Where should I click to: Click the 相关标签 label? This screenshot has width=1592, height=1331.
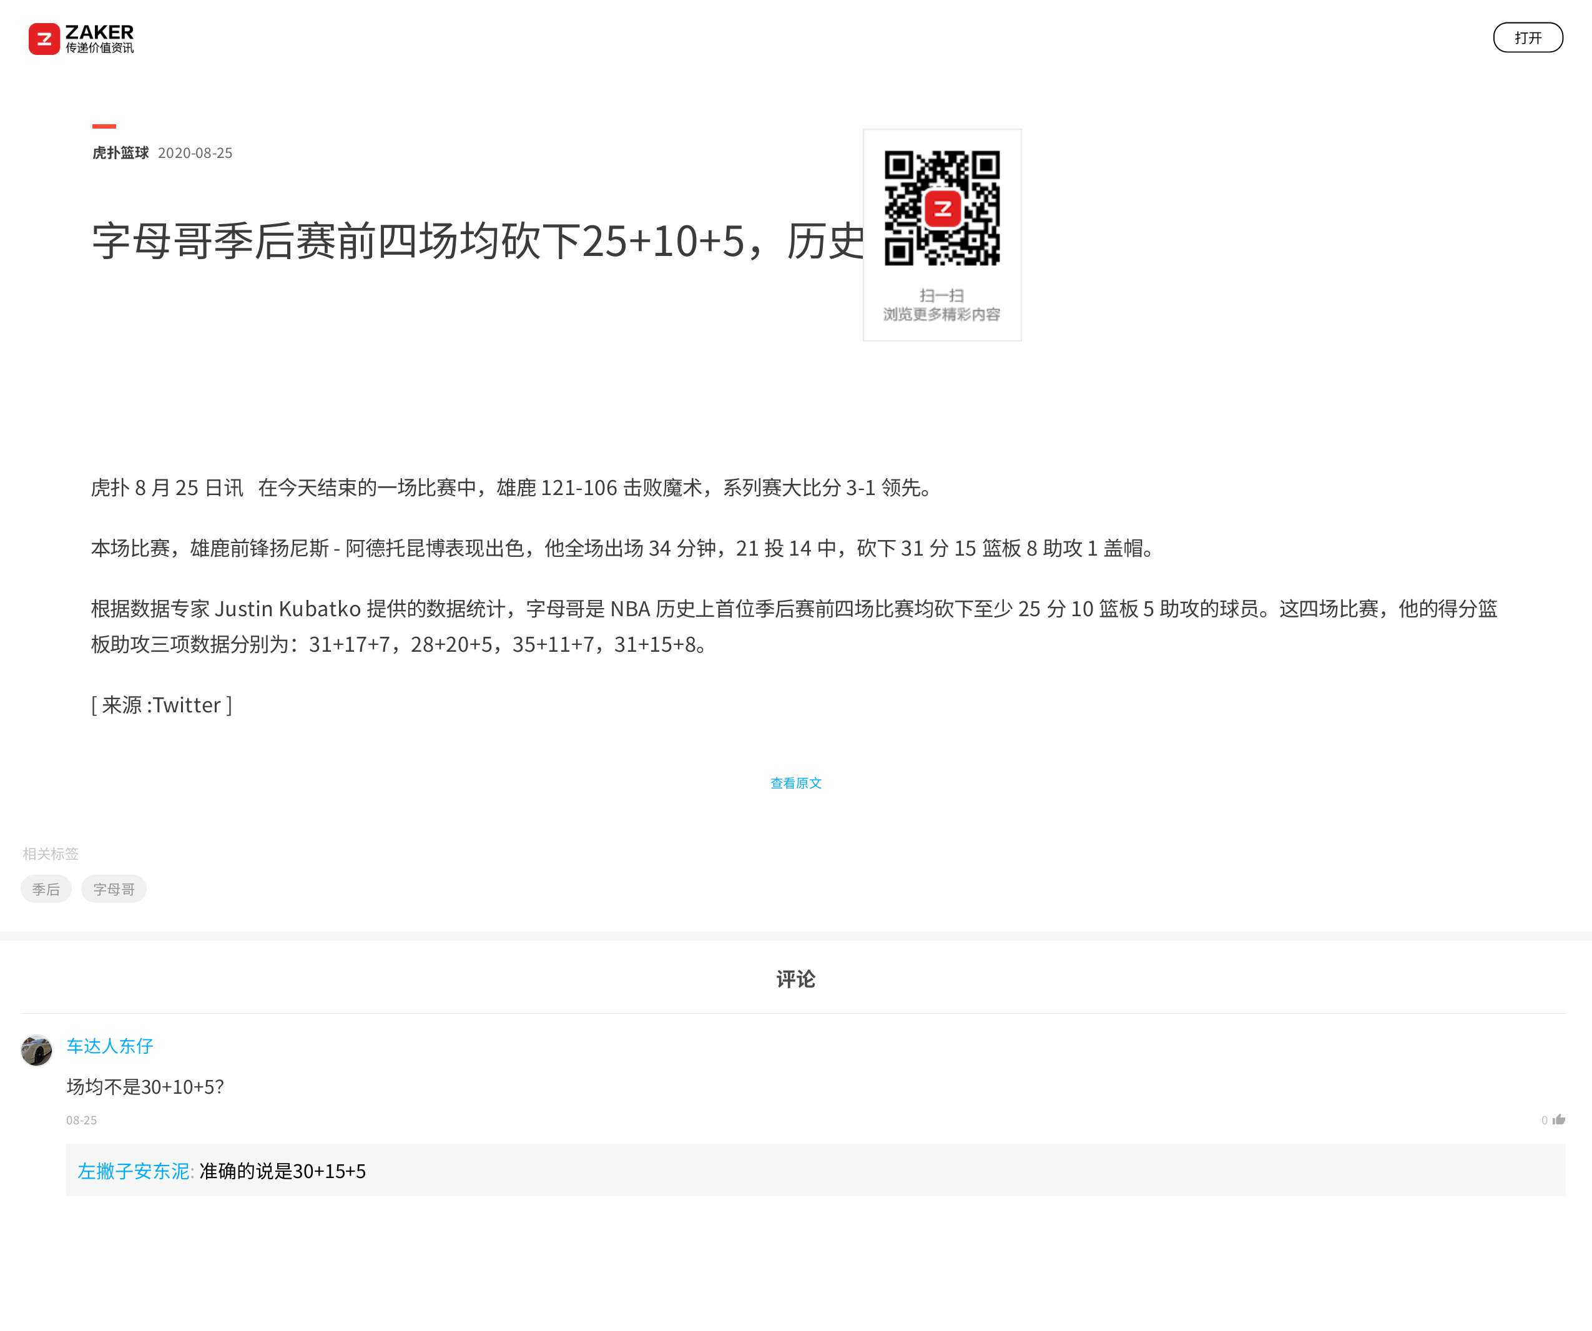tap(51, 853)
